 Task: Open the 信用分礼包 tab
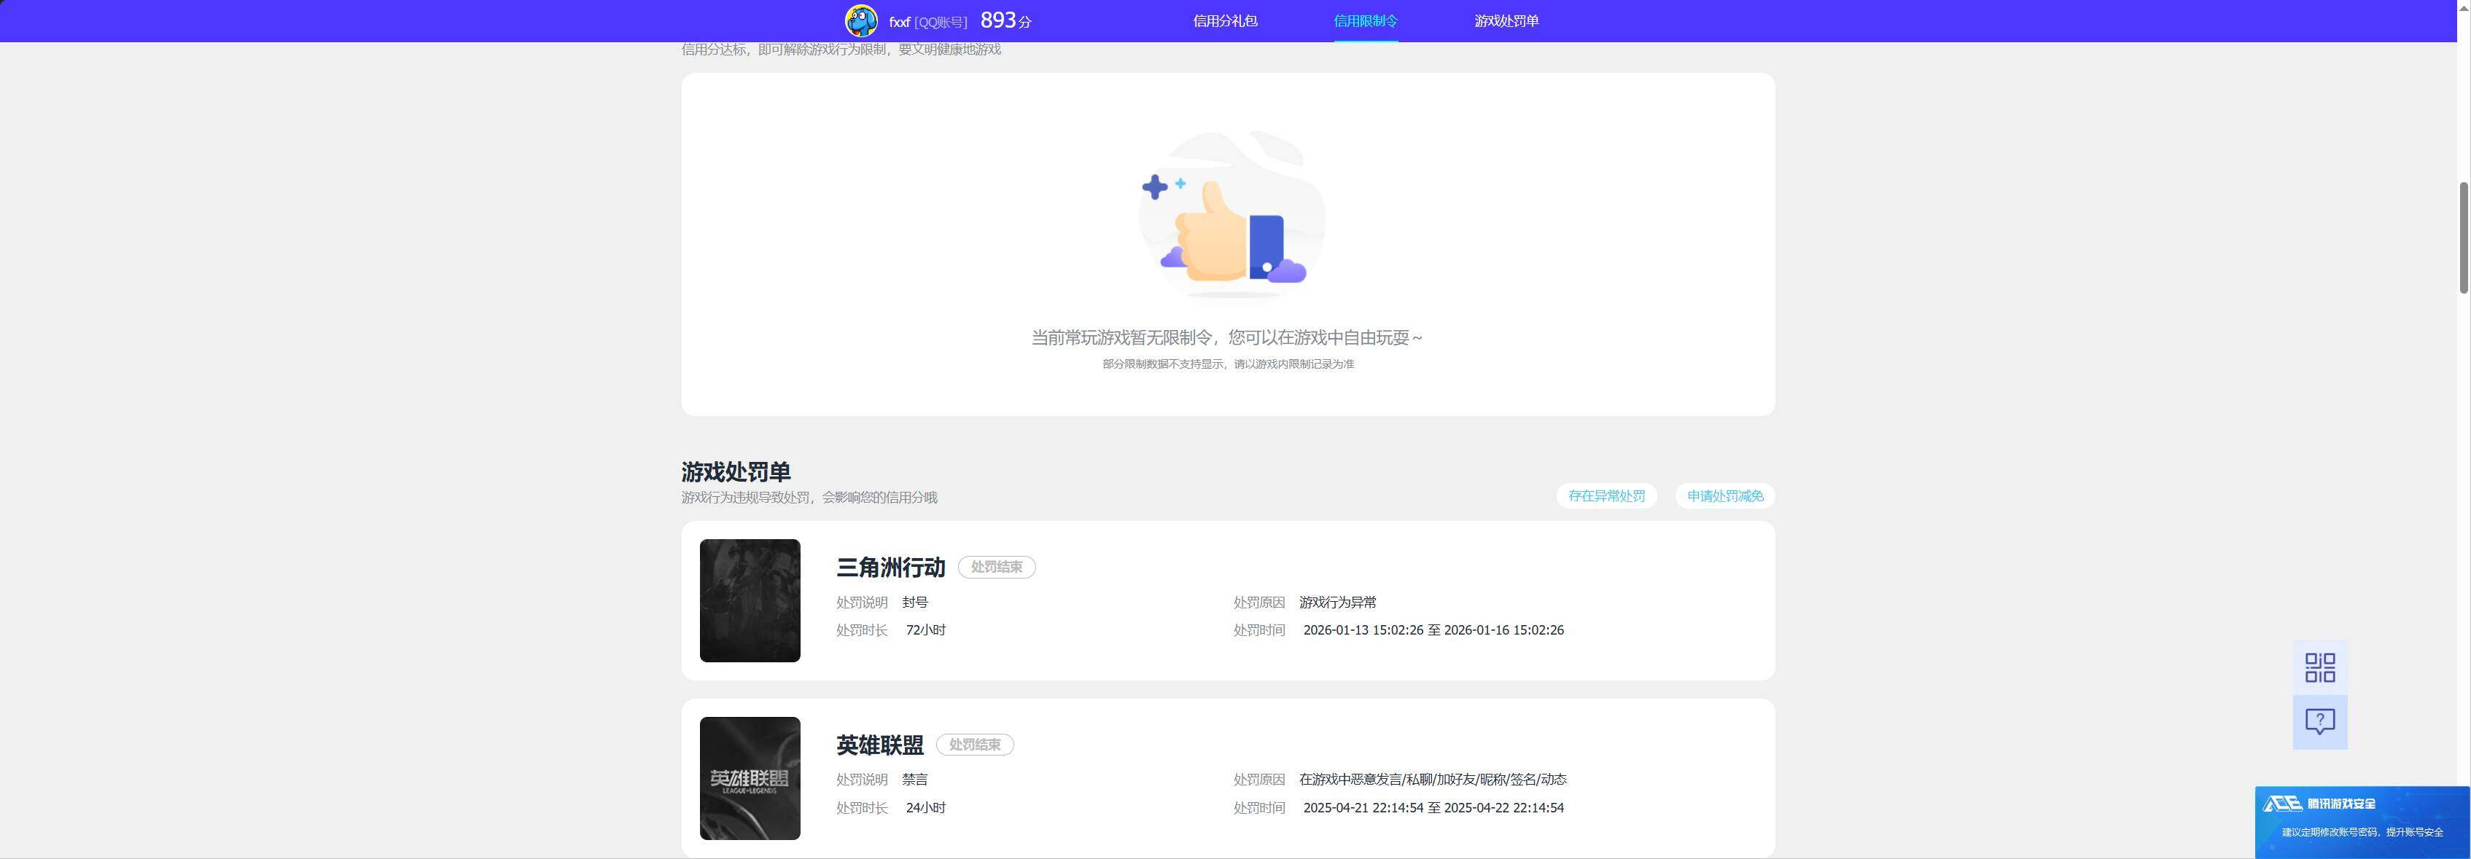click(x=1225, y=21)
